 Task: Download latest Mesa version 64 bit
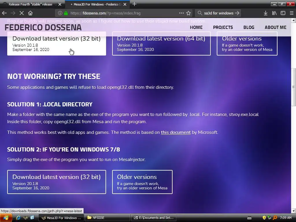[x=161, y=44]
